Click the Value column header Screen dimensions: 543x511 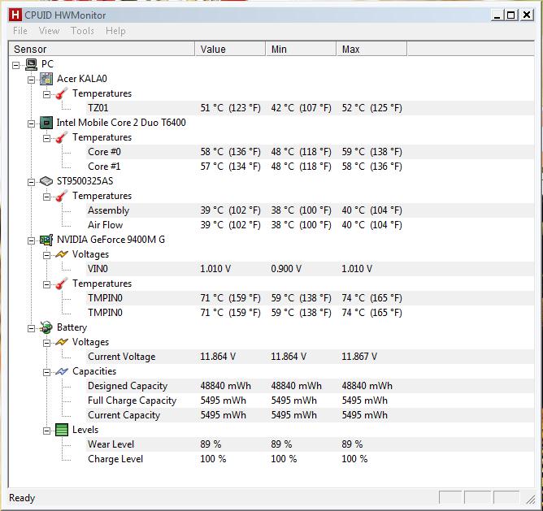click(230, 50)
